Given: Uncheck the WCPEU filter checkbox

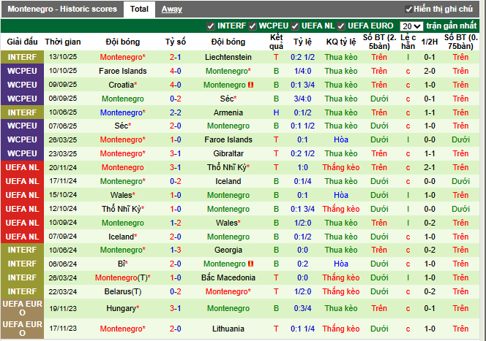Looking at the screenshot, I should click(253, 26).
